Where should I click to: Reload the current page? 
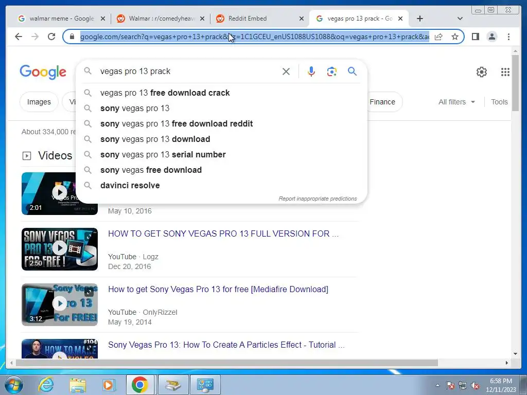click(51, 37)
